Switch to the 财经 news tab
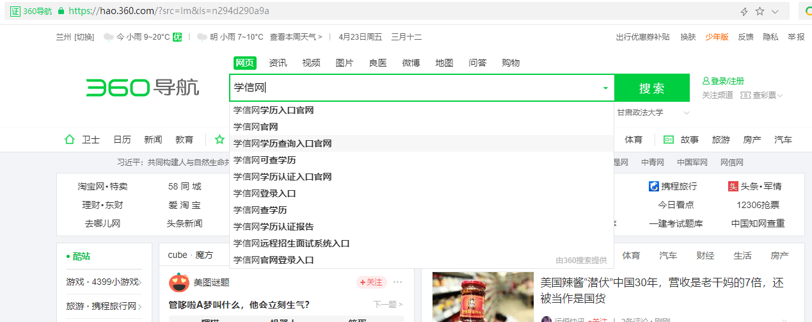The height and width of the screenshot is (322, 812). pos(705,255)
